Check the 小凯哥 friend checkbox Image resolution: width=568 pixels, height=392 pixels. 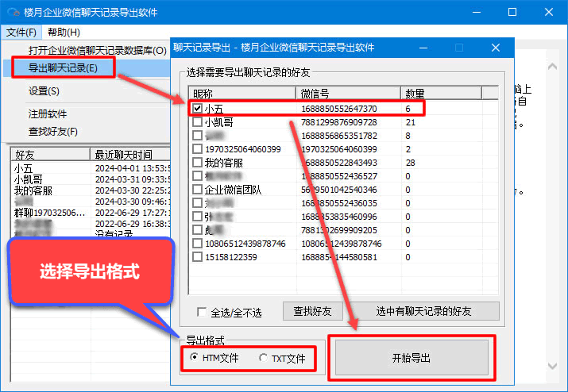click(x=197, y=122)
